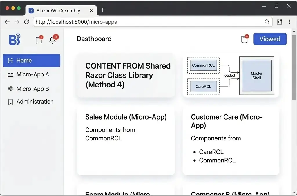The height and width of the screenshot is (196, 297).
Task: Click the CONTENT FROM Shared Razor Class Library card
Action: point(126,75)
